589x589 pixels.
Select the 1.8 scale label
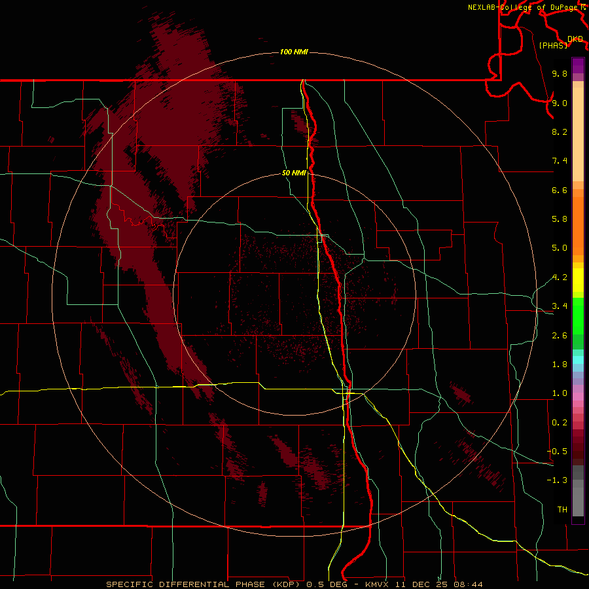pyautogui.click(x=560, y=365)
